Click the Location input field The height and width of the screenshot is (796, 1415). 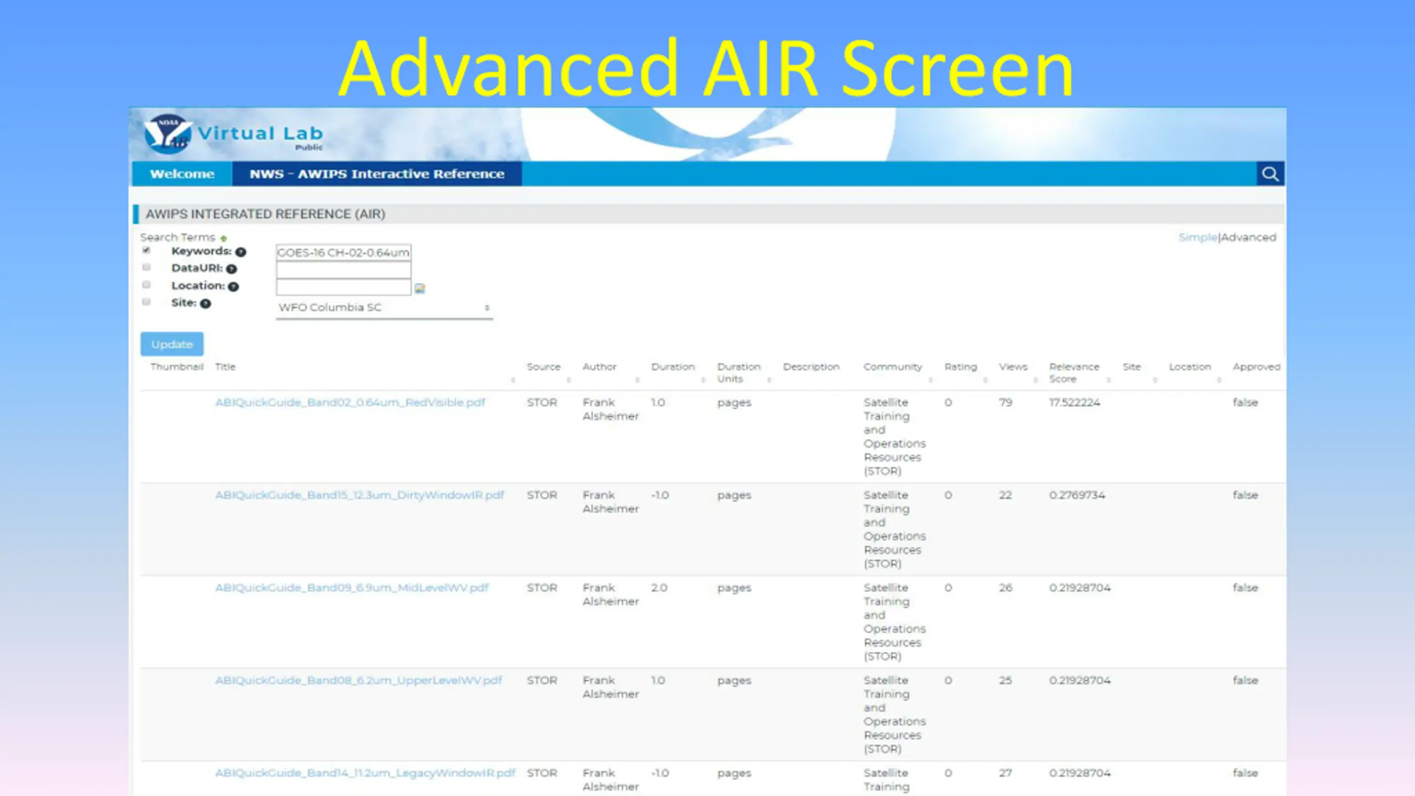tap(343, 287)
